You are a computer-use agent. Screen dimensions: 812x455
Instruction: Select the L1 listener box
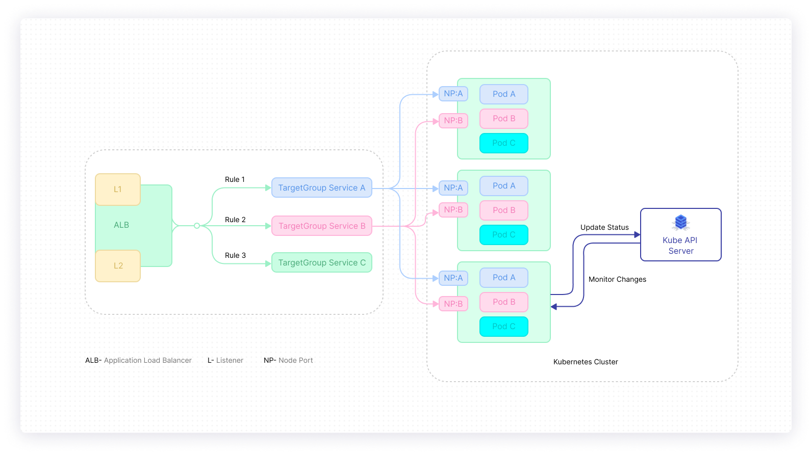[x=118, y=190]
